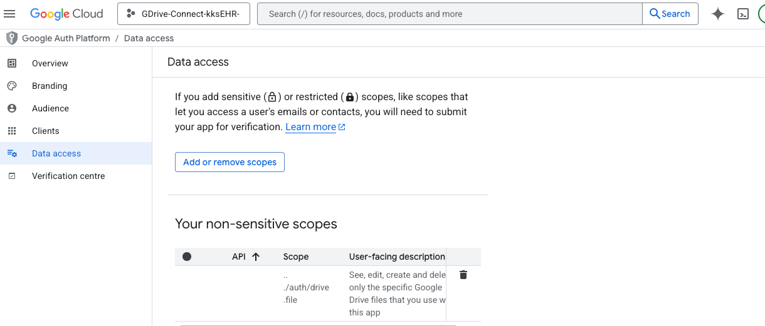The image size is (765, 326).
Task: Open Verification centre in the sidebar
Action: coord(76,176)
